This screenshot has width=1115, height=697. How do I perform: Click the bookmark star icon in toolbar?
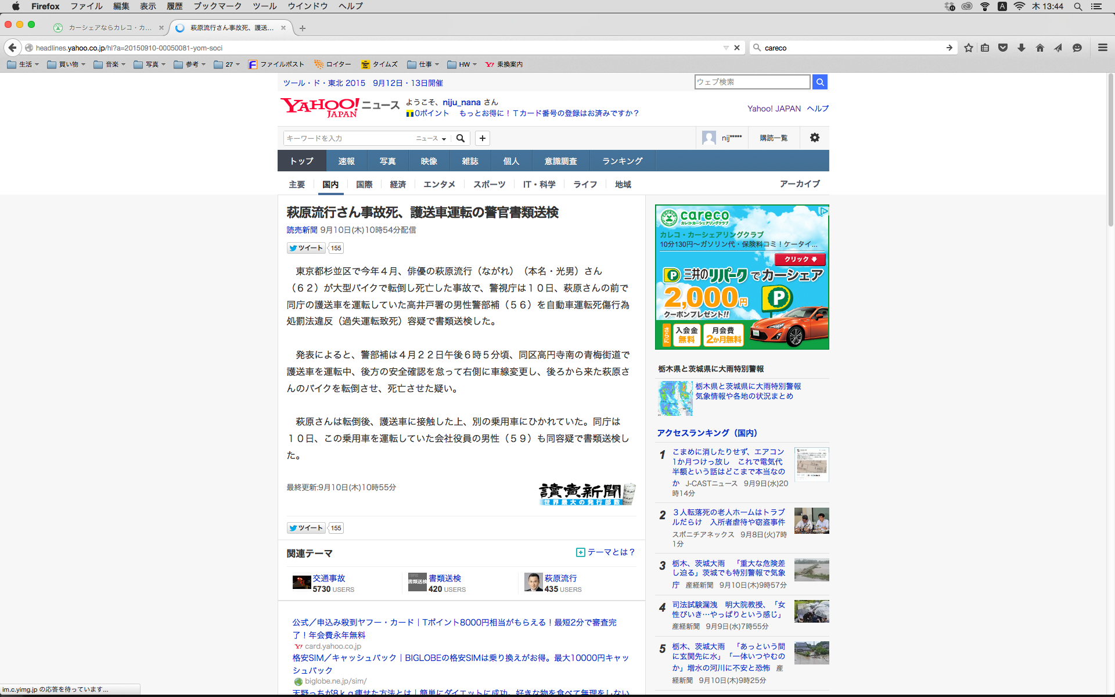point(968,48)
